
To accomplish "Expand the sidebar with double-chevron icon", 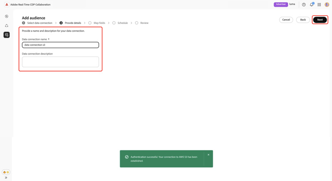I will tap(6, 177).
